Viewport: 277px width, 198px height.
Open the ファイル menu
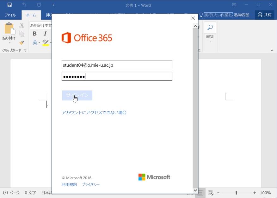tap(10, 15)
